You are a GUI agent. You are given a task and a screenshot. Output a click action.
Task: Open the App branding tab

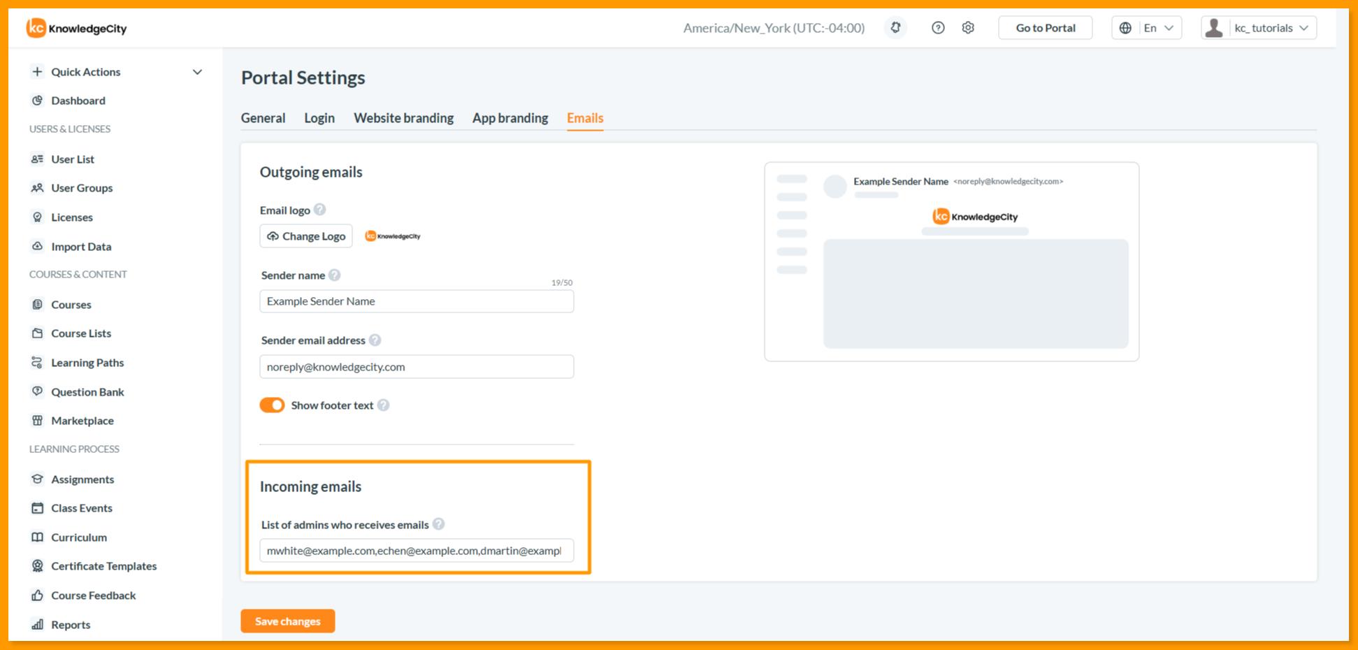coord(510,118)
